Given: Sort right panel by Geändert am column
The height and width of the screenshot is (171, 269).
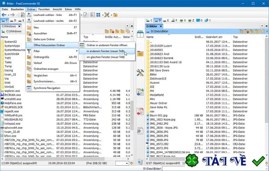Looking at the screenshot, I should pos(214,37).
